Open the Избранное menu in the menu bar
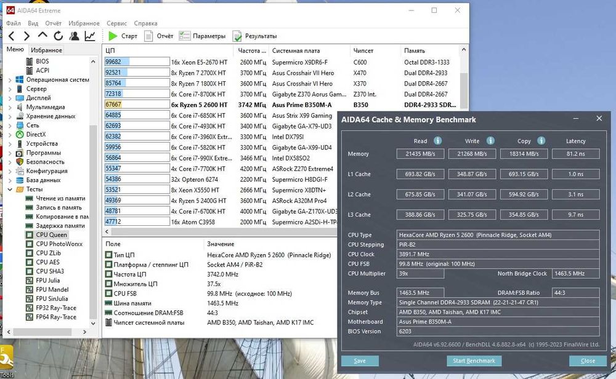Screen dimensions: 616x379 tap(84, 23)
